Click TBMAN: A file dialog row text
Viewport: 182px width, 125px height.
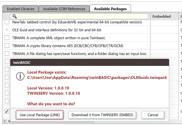[x=80, y=54]
